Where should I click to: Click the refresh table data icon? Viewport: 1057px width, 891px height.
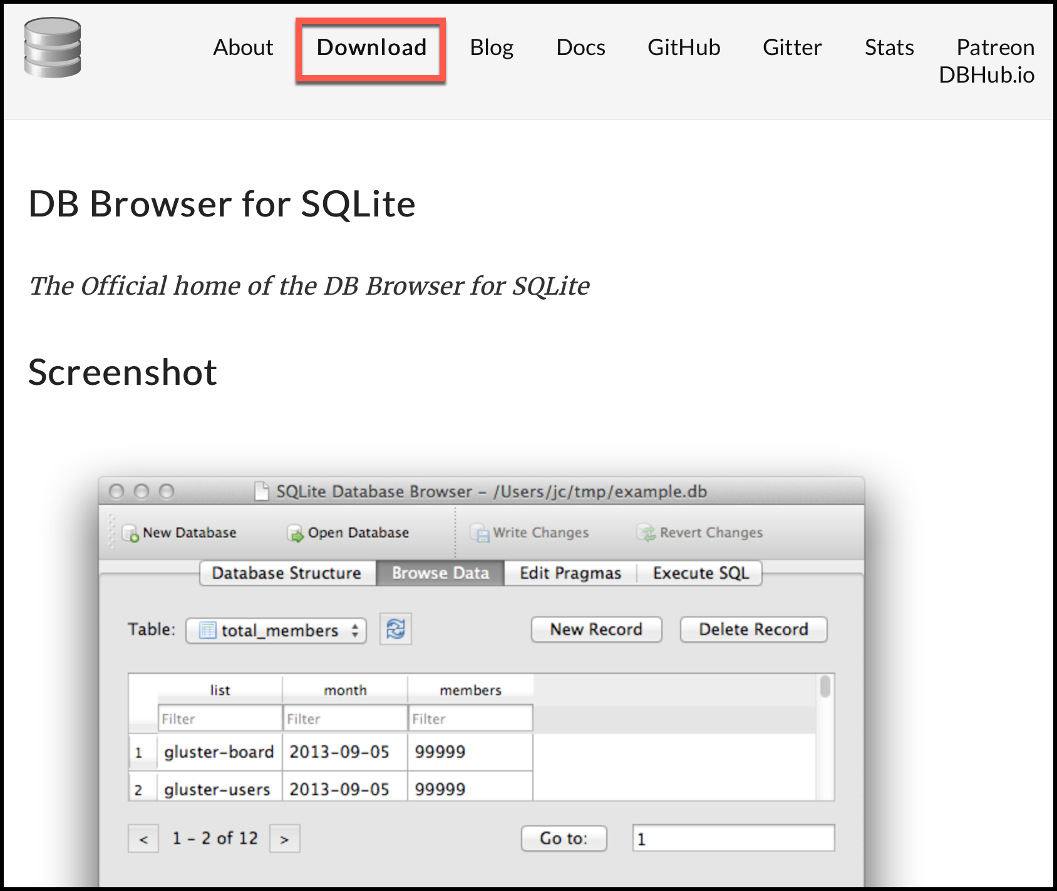click(x=396, y=629)
